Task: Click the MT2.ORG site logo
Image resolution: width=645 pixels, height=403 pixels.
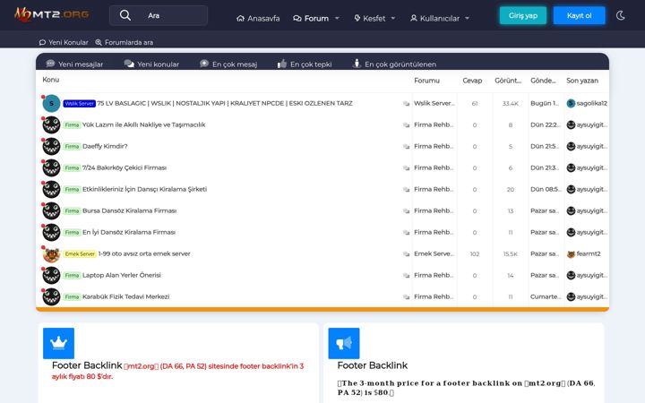Action: (52, 15)
